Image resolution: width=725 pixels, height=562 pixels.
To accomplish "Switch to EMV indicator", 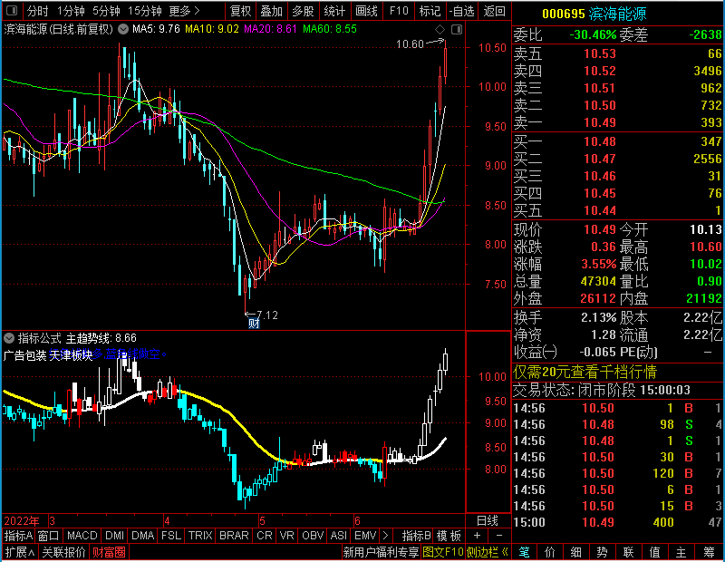I will click(365, 536).
